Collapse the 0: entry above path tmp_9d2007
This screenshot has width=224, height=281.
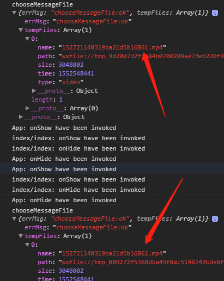(x=27, y=39)
